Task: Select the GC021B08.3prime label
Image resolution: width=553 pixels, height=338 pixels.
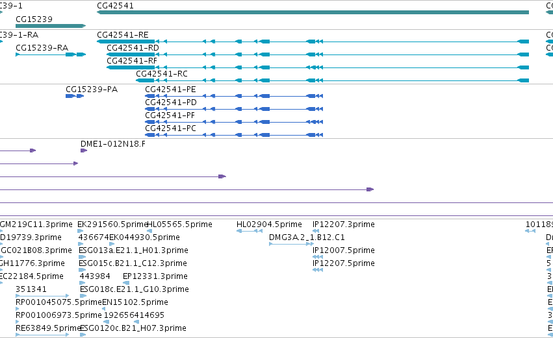Action: (36, 250)
